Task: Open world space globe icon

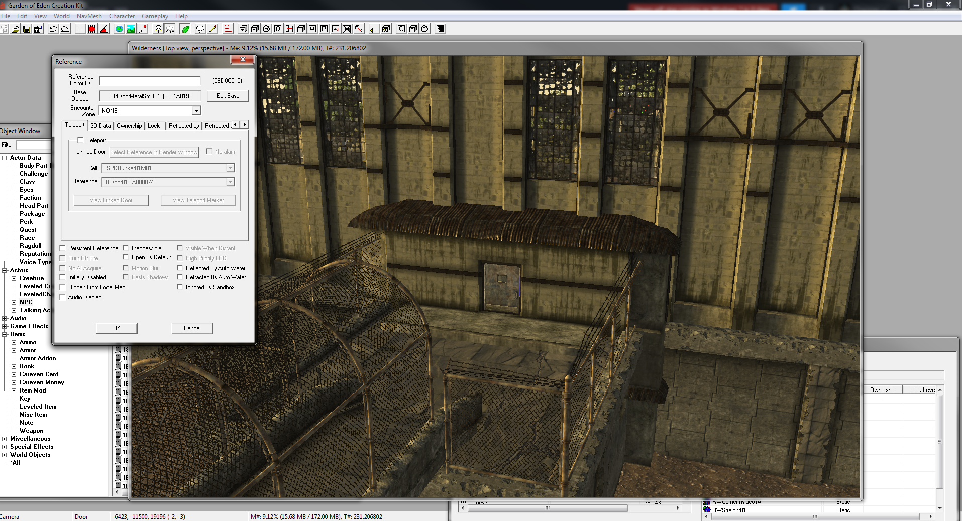Action: pos(119,29)
